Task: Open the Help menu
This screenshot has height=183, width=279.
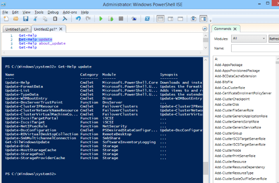Action: [x=84, y=12]
